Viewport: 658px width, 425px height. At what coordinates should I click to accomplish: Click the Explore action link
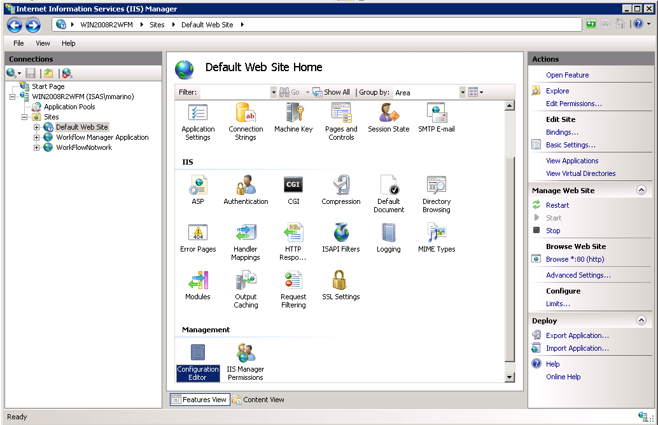557,91
